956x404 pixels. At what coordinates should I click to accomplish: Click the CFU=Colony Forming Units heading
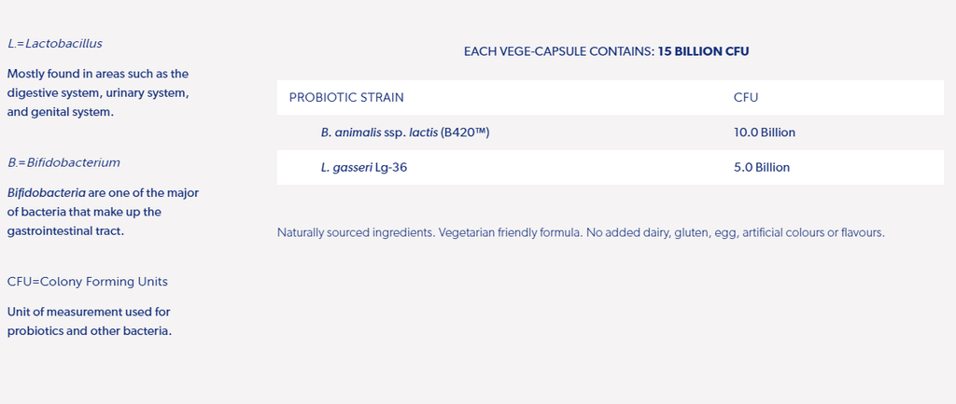(87, 282)
